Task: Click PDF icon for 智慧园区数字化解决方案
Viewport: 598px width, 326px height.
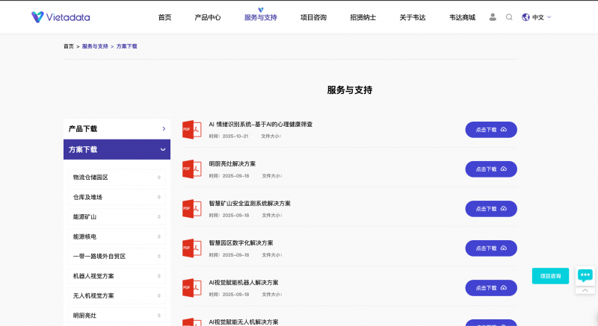Action: point(191,248)
